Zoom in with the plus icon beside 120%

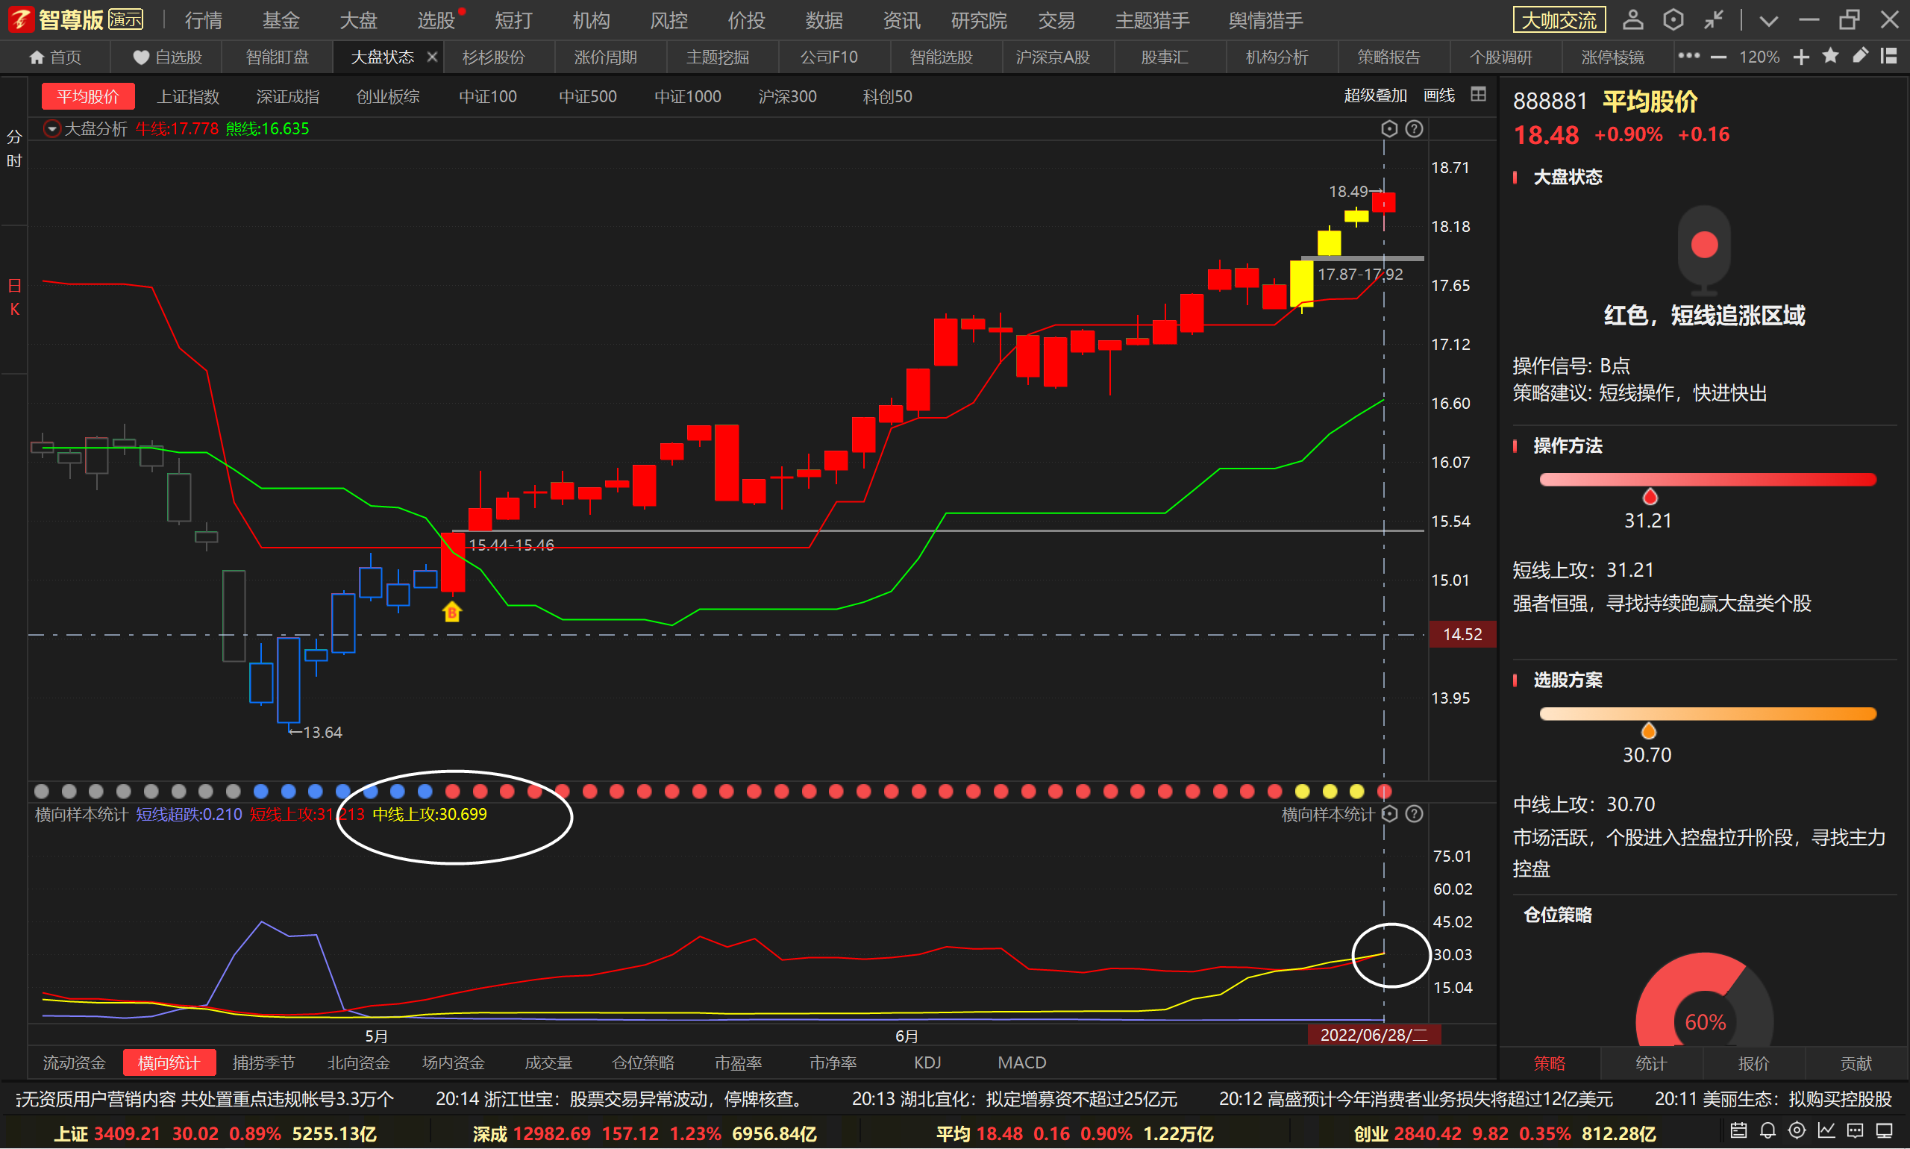pyautogui.click(x=1801, y=57)
